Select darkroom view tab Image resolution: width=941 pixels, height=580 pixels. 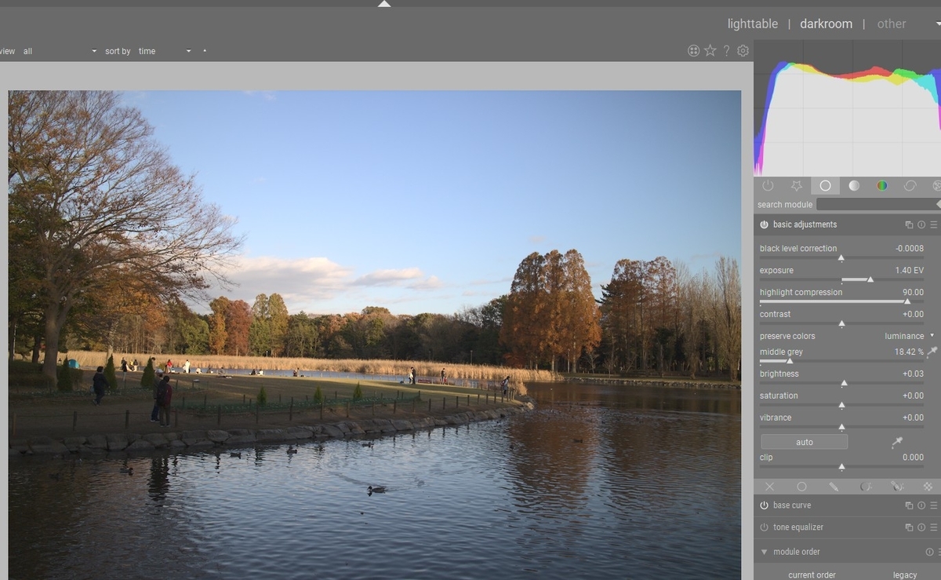pos(826,24)
